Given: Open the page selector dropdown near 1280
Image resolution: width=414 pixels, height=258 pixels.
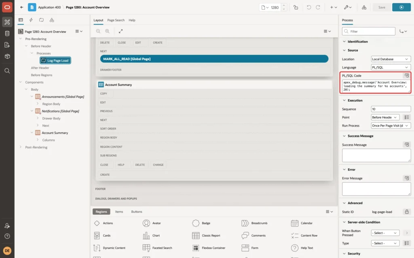Looking at the screenshot, I should [x=265, y=7].
